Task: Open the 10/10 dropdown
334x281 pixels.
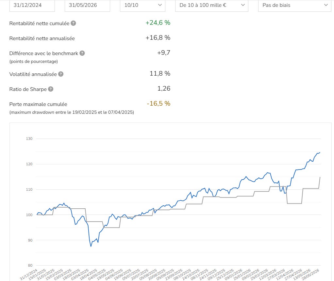Action: click(x=142, y=5)
